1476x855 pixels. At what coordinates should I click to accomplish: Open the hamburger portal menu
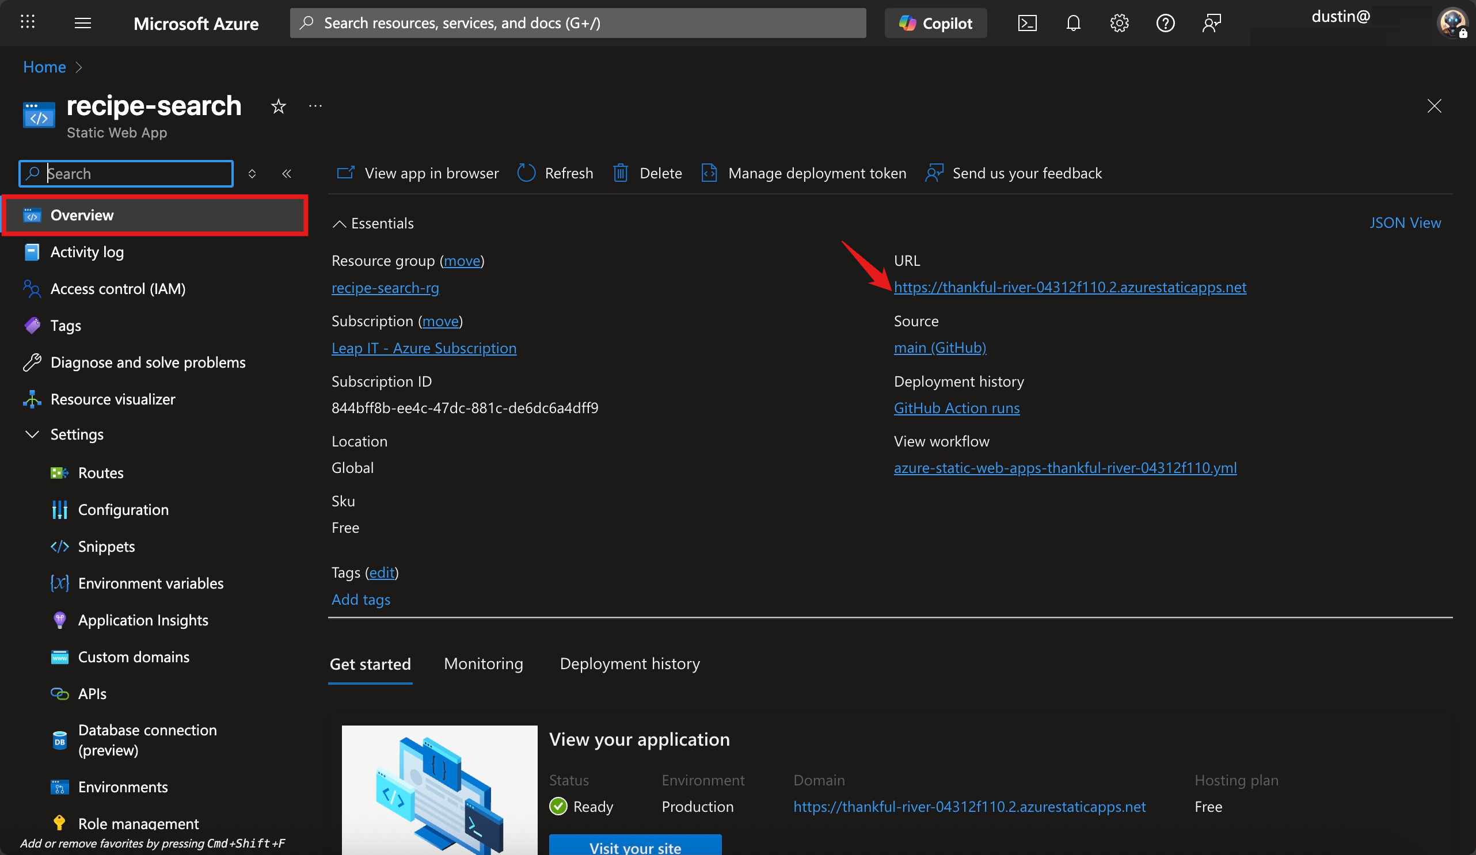tap(82, 24)
